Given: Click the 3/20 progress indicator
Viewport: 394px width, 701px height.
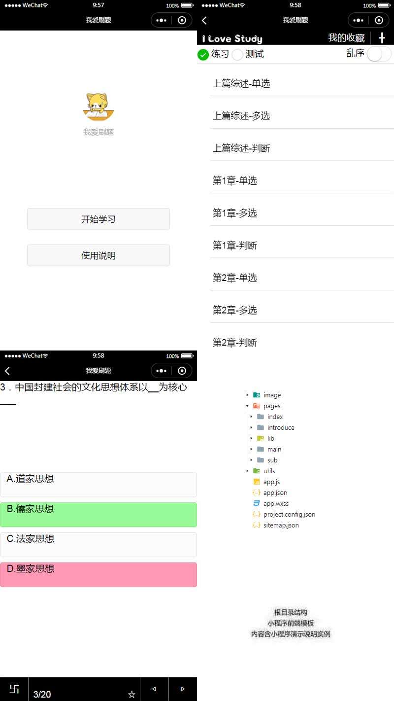Looking at the screenshot, I should coord(42,694).
